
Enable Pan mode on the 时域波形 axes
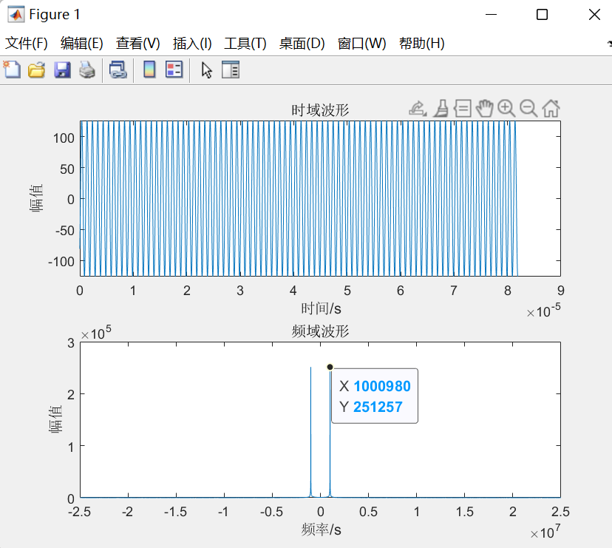(x=484, y=108)
